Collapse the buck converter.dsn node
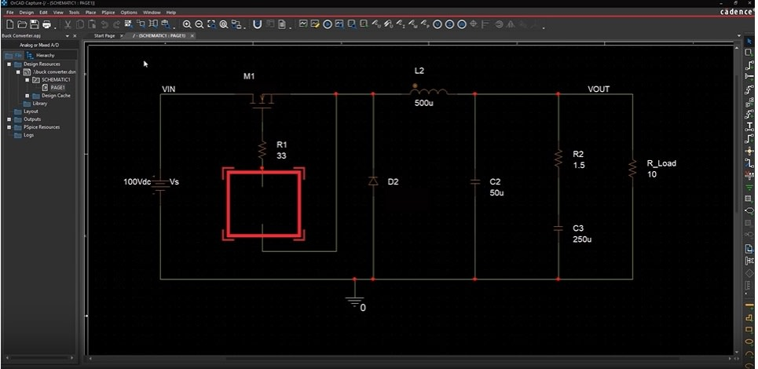This screenshot has width=758, height=369. pyautogui.click(x=18, y=72)
